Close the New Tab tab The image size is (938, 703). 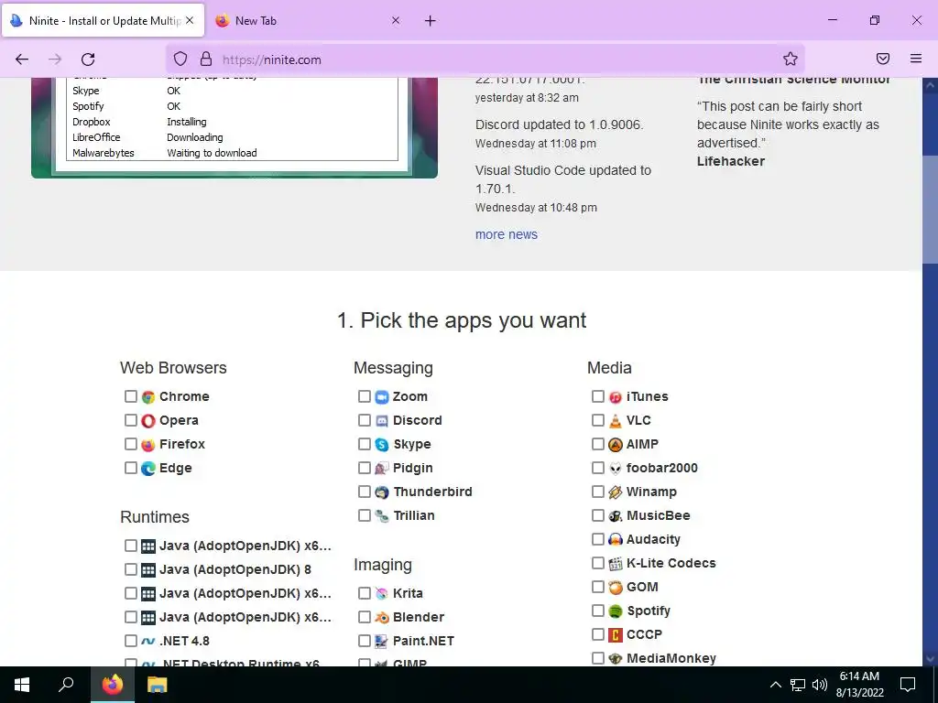point(396,20)
